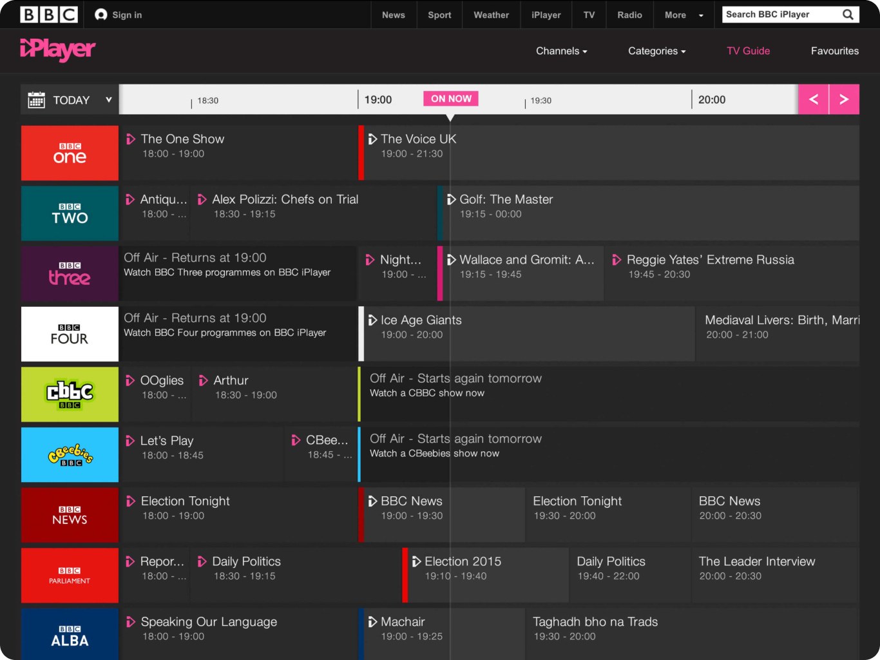
Task: Click the iPlayer logo
Action: tap(58, 50)
